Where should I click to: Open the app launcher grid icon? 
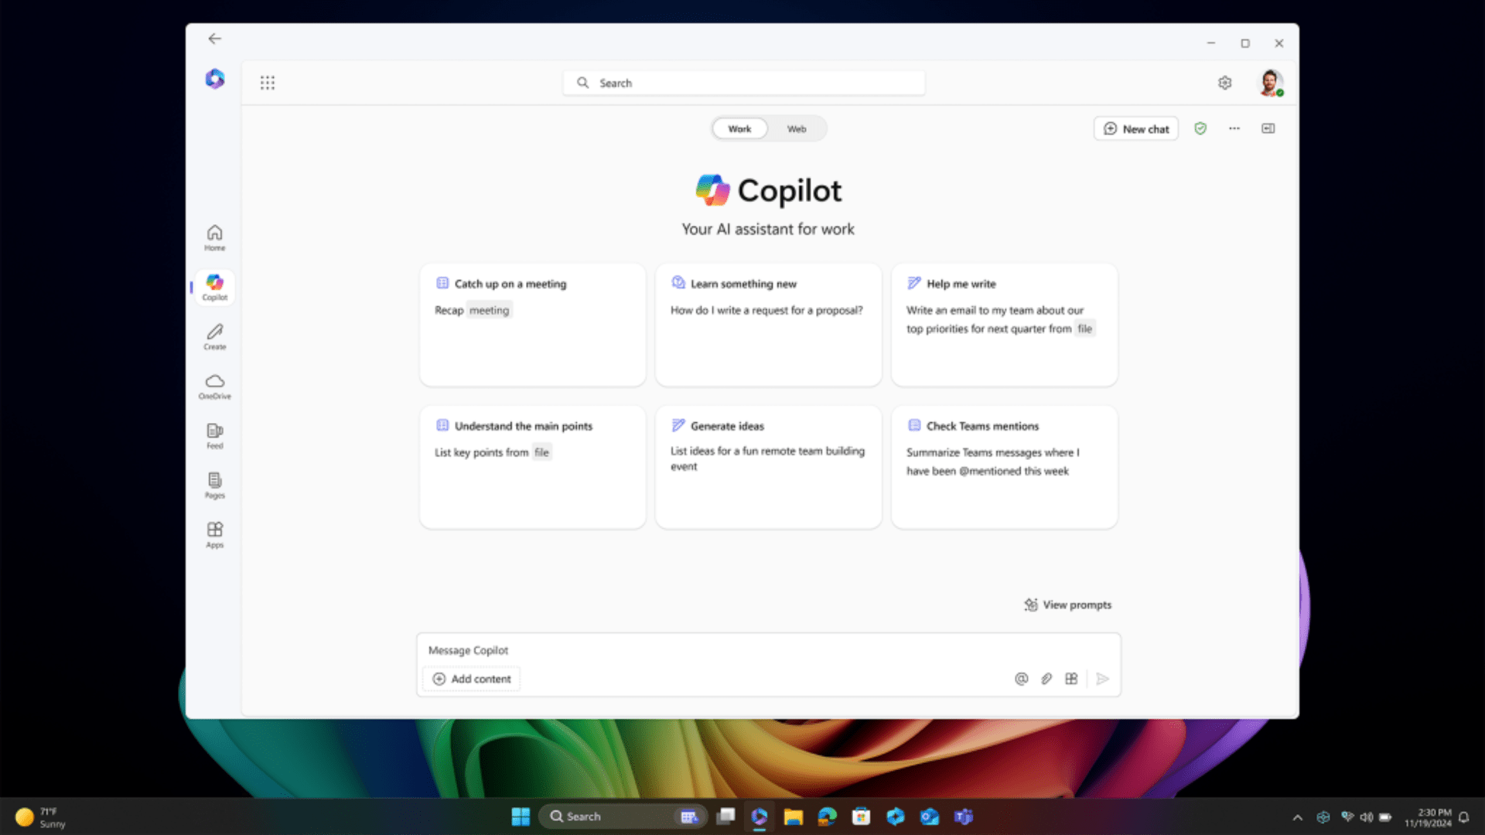click(268, 83)
